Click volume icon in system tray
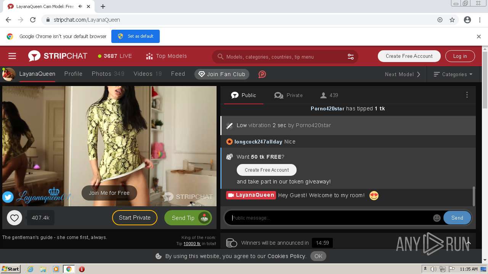Image resolution: width=488 pixels, height=274 pixels. (x=434, y=269)
